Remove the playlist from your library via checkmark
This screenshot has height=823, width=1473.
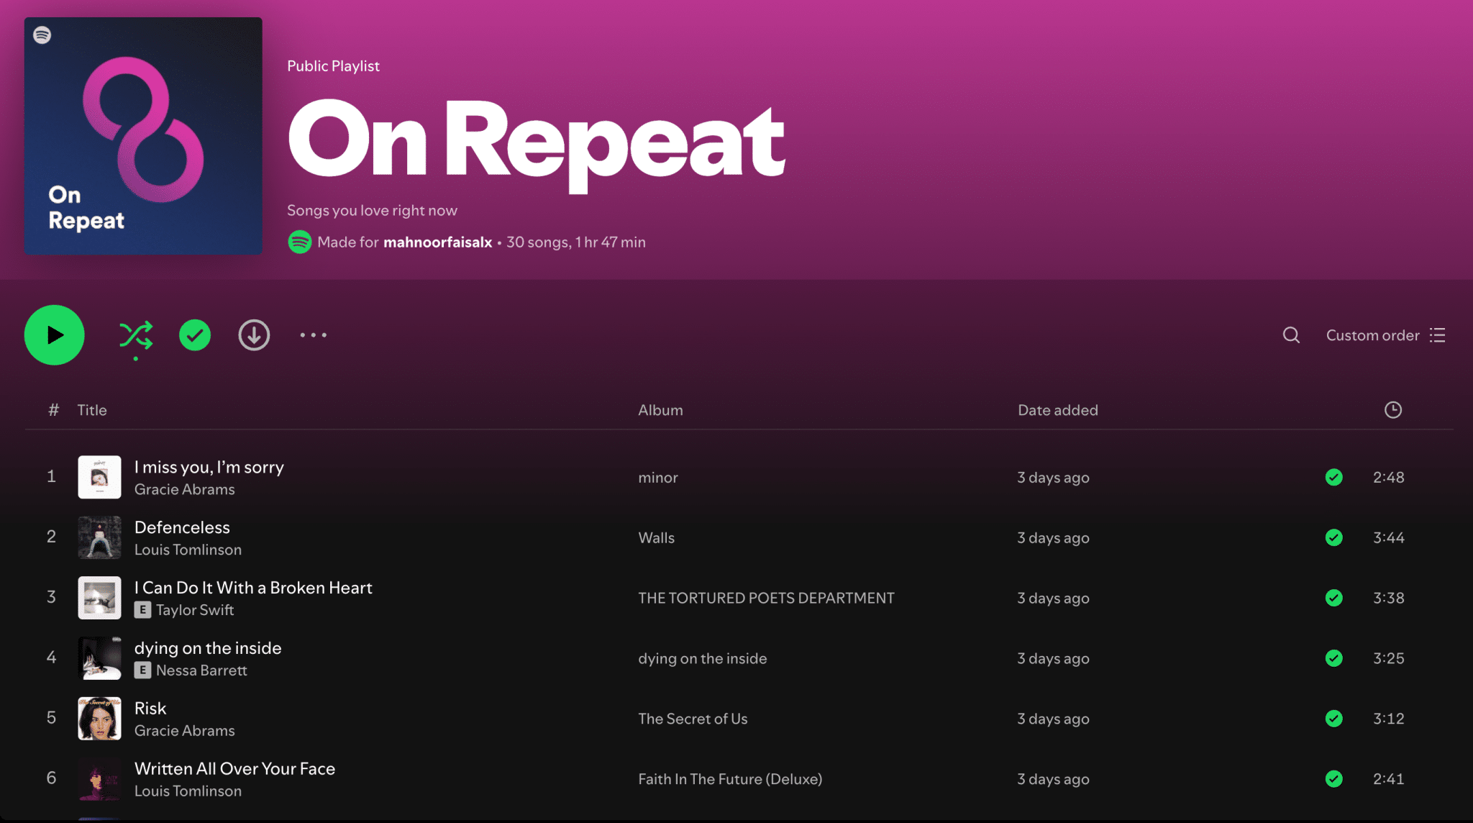tap(194, 335)
